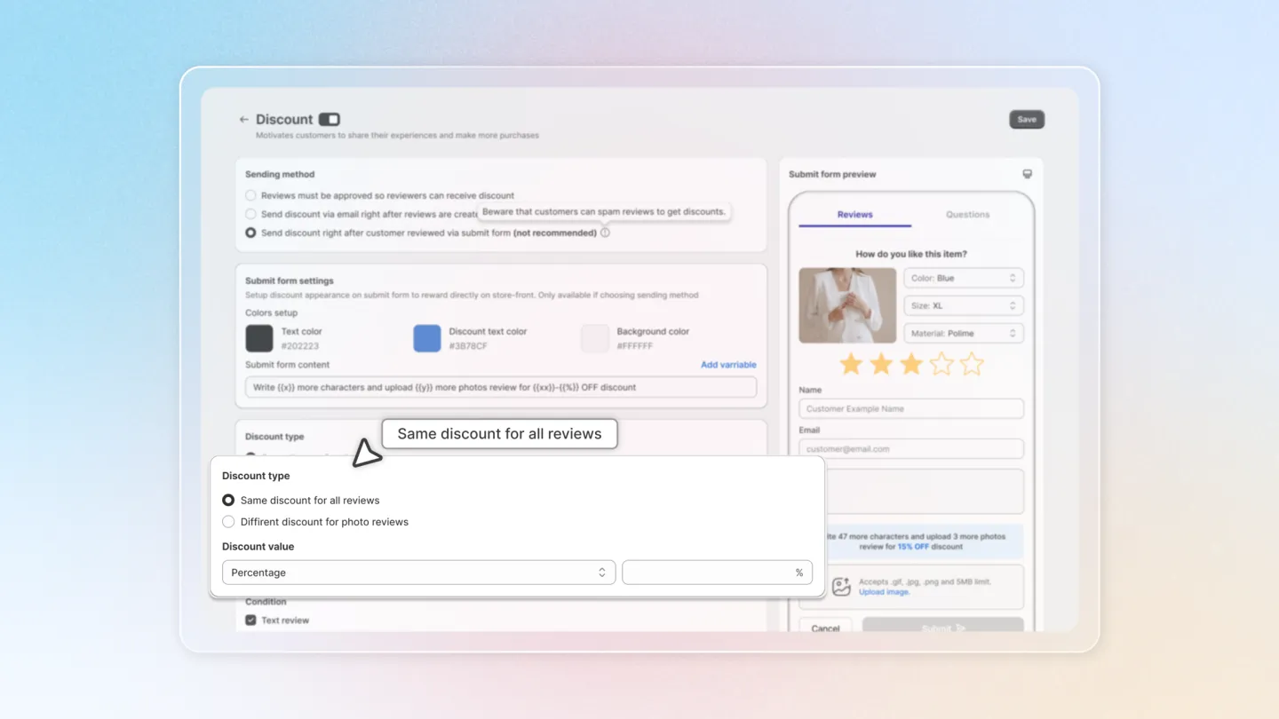Viewport: 1279px width, 719px height.
Task: Open the Discount text color swatch
Action: [x=427, y=338]
